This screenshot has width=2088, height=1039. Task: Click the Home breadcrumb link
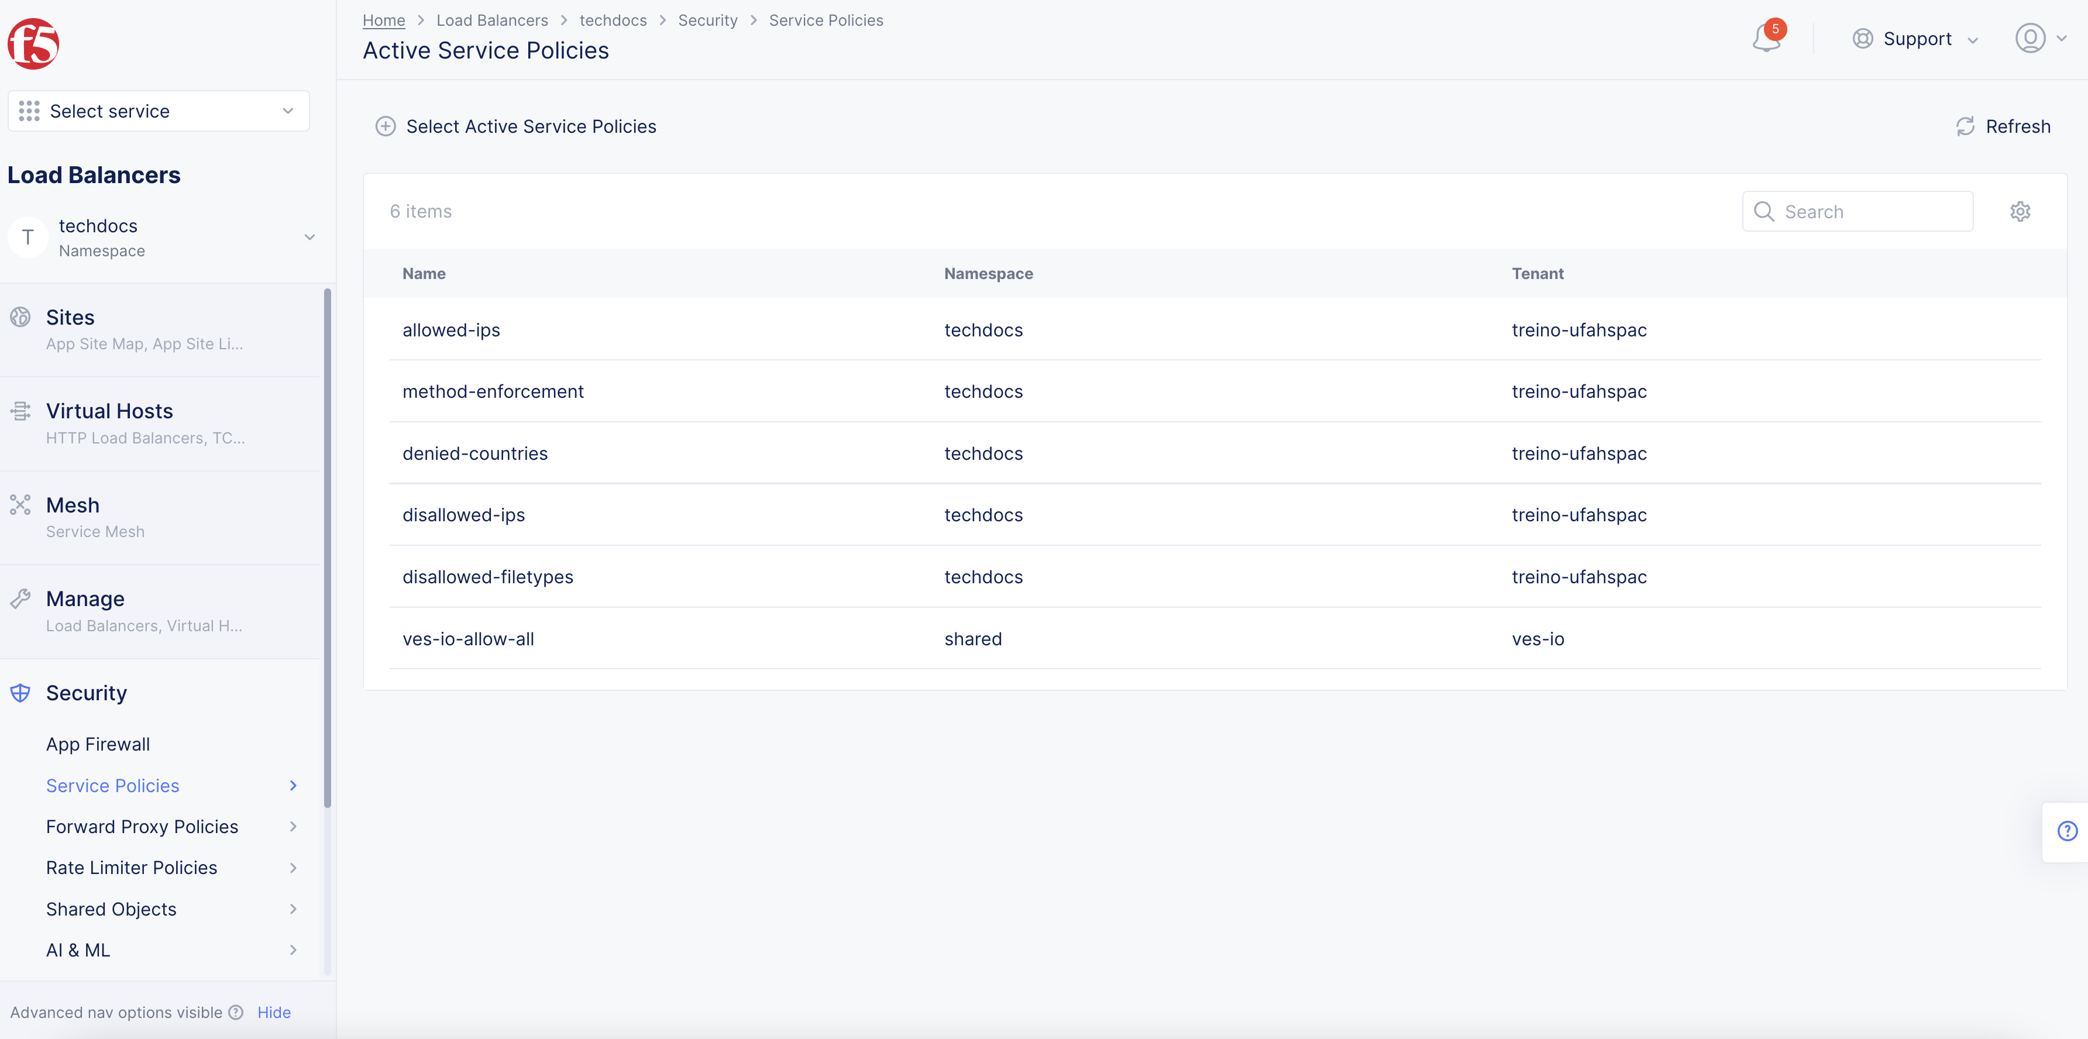point(383,20)
